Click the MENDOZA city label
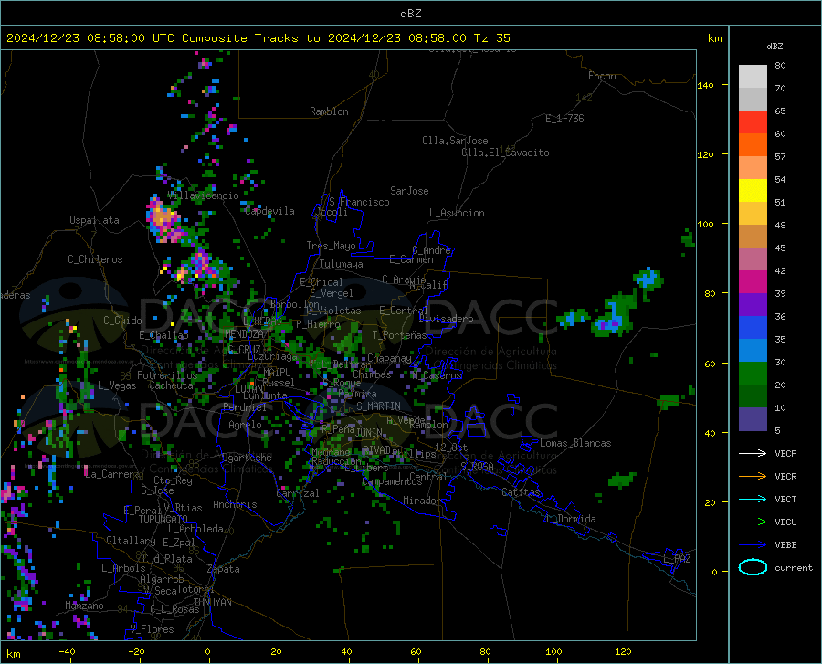This screenshot has width=822, height=664. [244, 334]
